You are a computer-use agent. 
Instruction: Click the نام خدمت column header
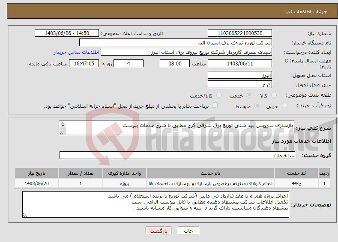tap(210, 173)
